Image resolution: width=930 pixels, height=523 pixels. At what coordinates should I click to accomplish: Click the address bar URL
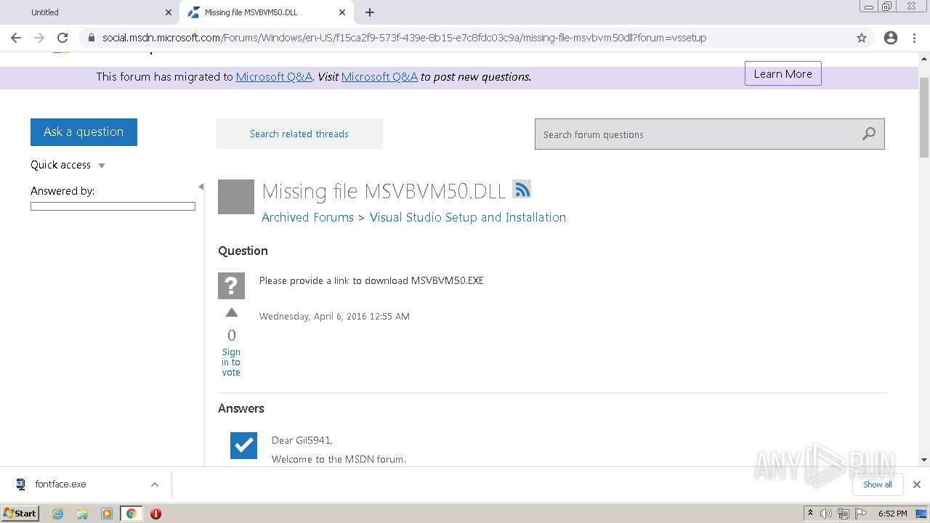click(404, 38)
